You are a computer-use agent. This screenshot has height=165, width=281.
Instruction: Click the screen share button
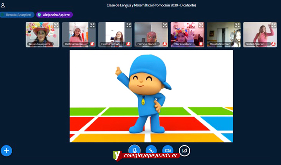[x=184, y=150]
